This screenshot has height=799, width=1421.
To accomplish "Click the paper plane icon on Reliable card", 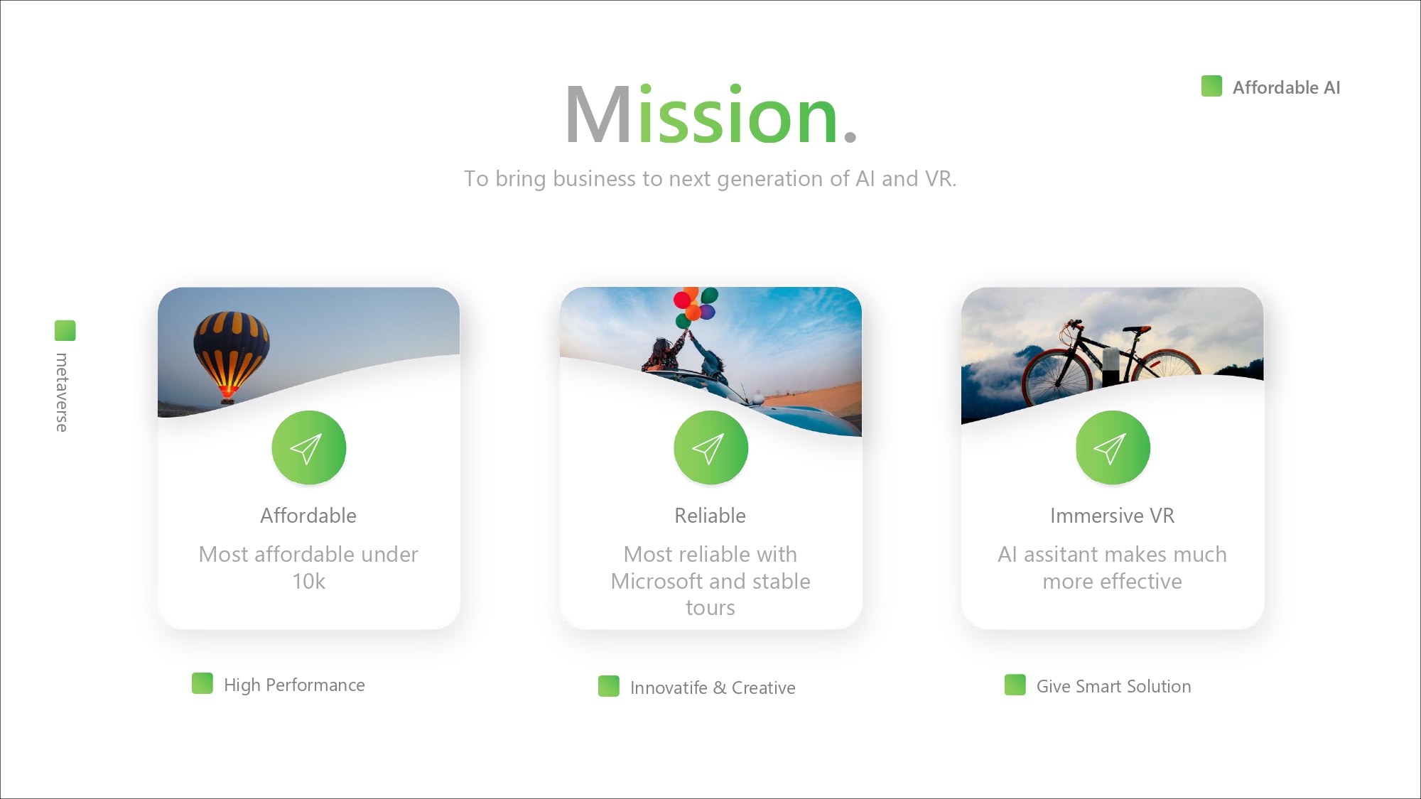I will [710, 447].
